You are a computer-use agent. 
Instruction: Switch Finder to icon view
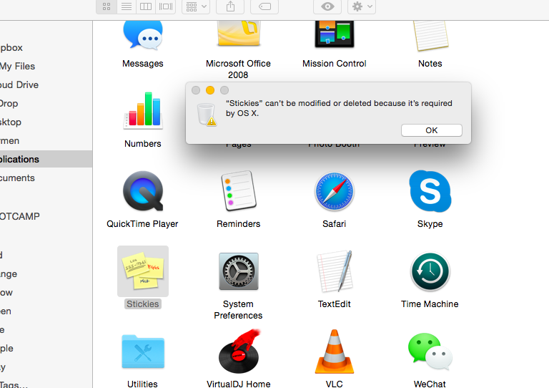(x=107, y=6)
